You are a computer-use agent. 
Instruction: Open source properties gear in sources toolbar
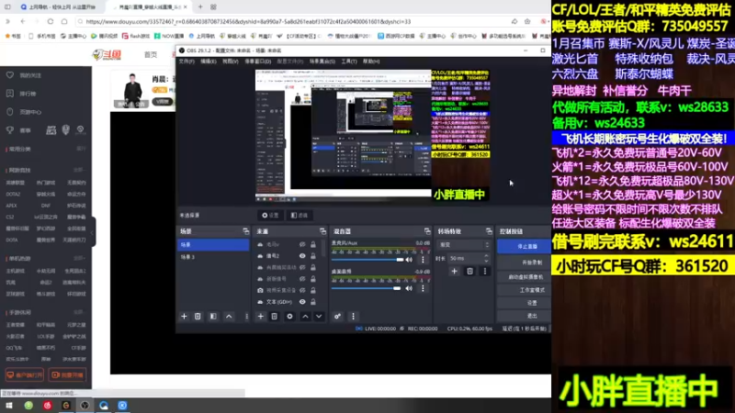tap(289, 317)
